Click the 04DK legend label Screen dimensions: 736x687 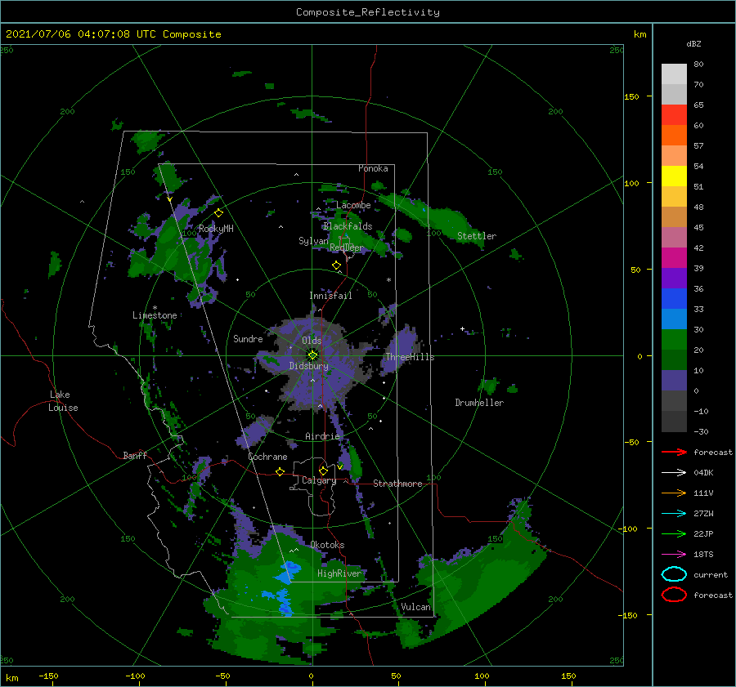703,473
